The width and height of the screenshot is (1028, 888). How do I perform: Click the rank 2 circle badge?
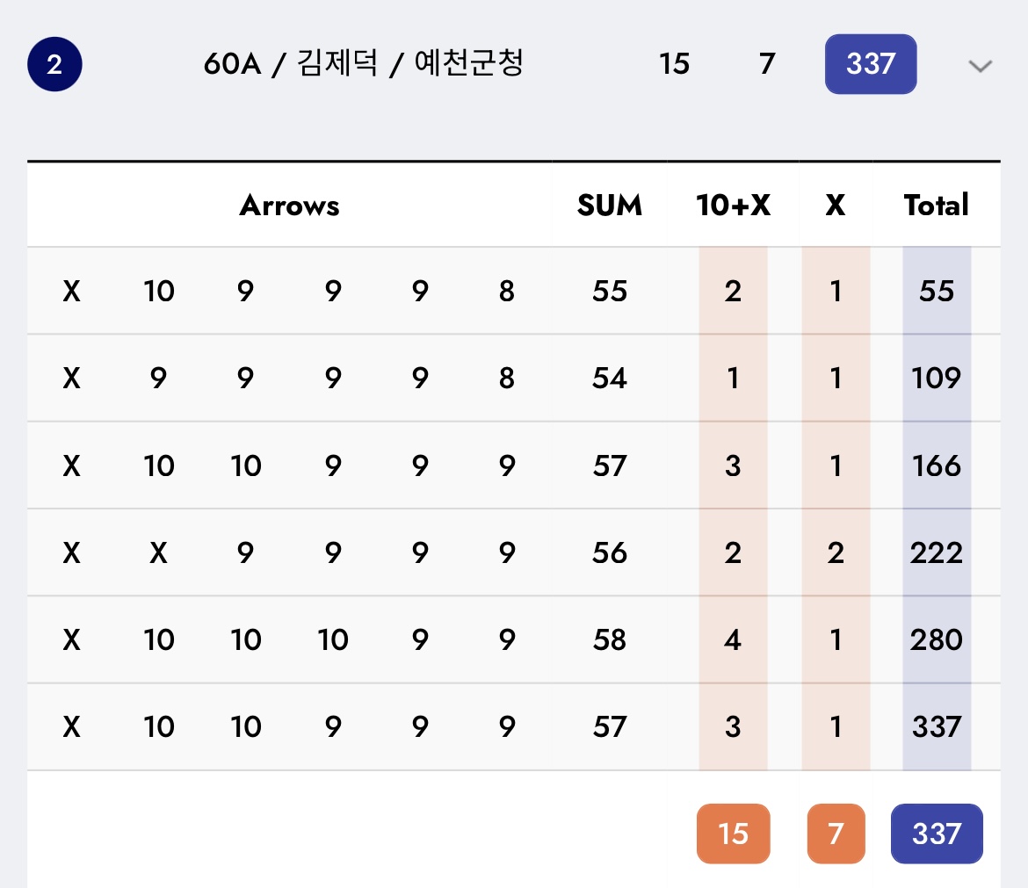(x=54, y=64)
